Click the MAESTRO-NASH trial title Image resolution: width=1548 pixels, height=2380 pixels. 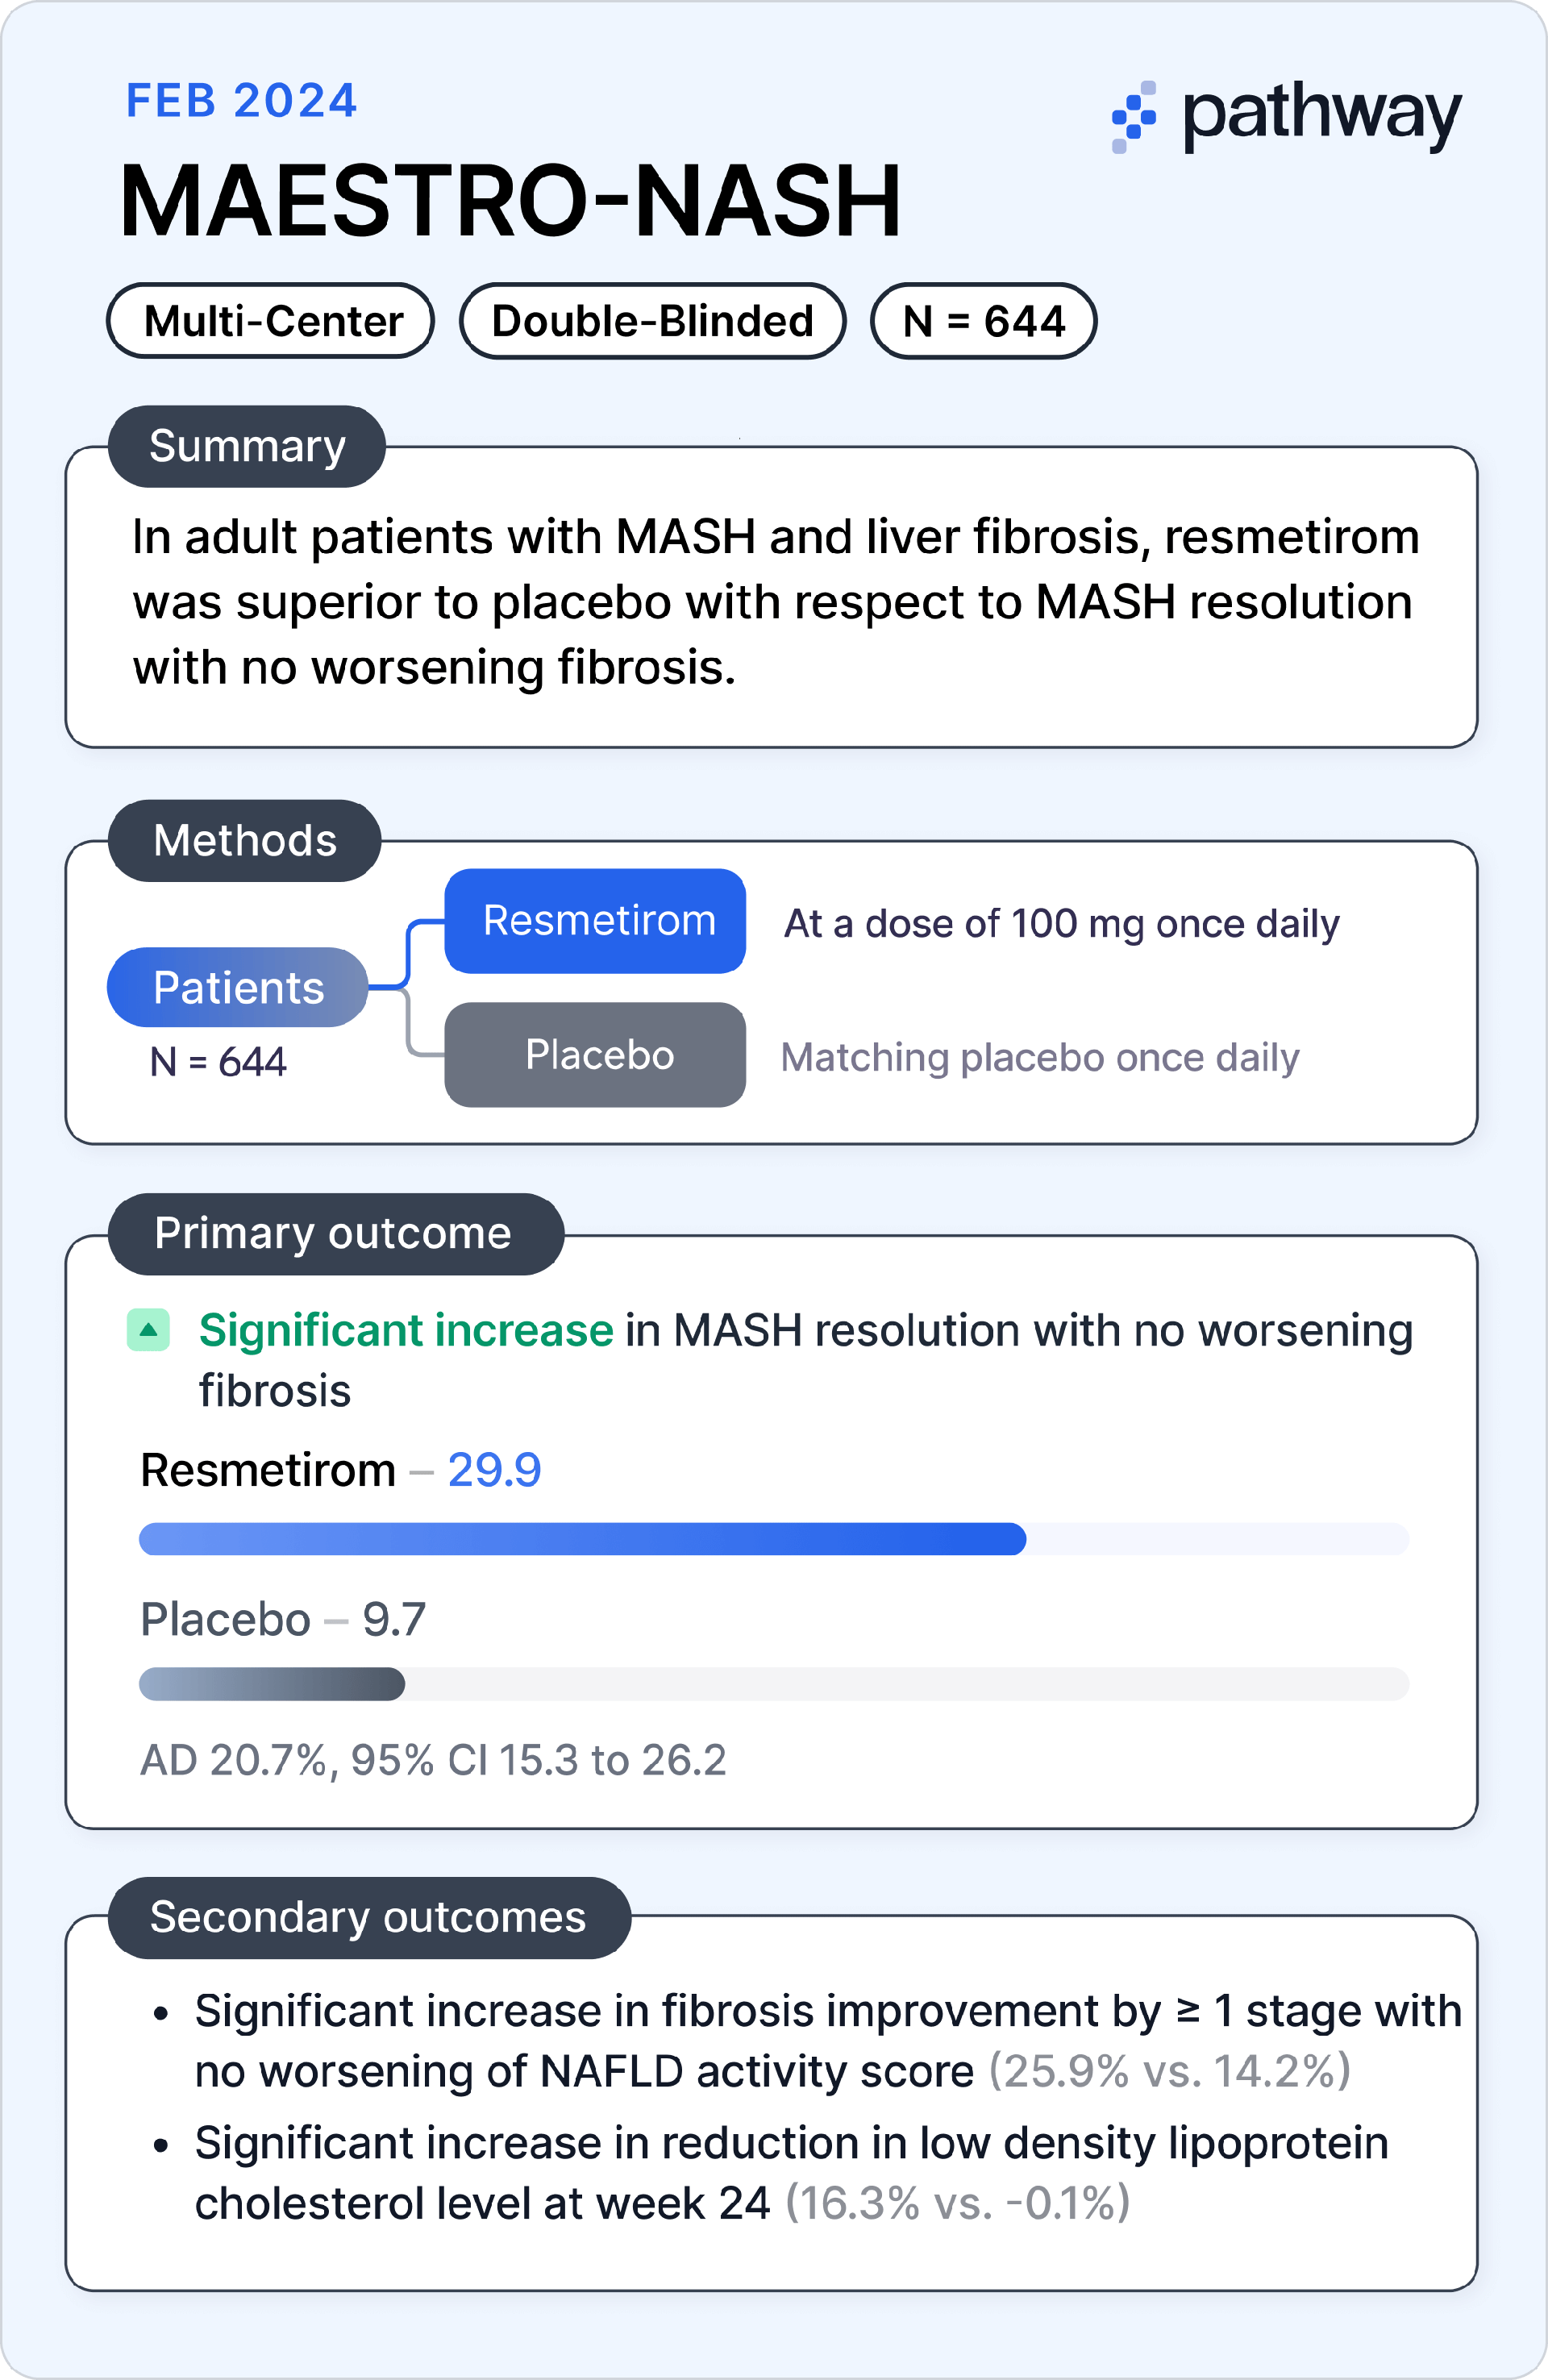click(x=511, y=201)
